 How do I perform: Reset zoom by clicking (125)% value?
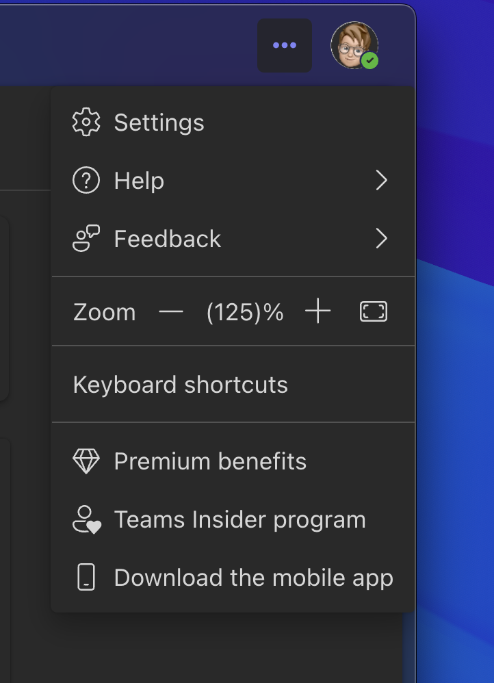pos(245,312)
